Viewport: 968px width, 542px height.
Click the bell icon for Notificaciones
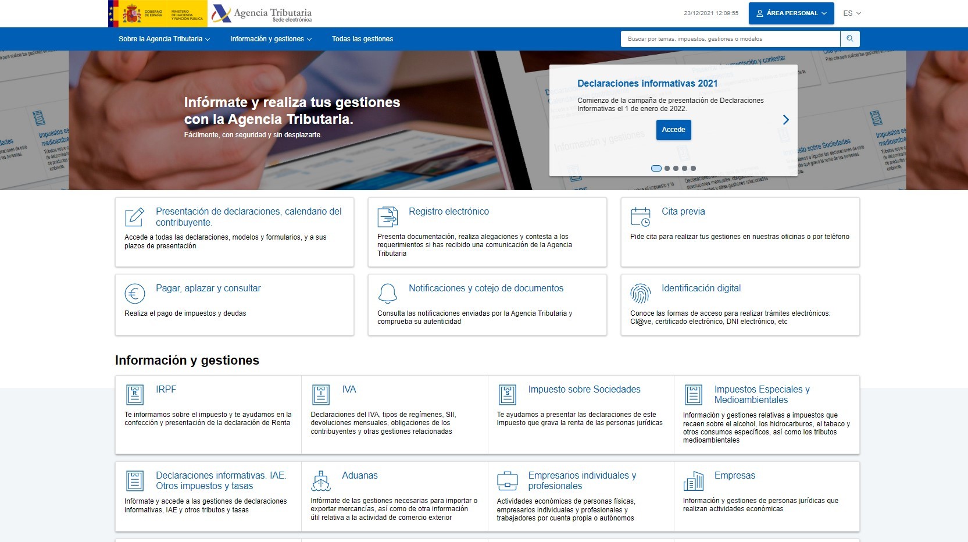pos(388,294)
